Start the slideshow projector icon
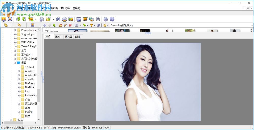Viewport: 254px width, 130px height. pyautogui.click(x=85, y=19)
